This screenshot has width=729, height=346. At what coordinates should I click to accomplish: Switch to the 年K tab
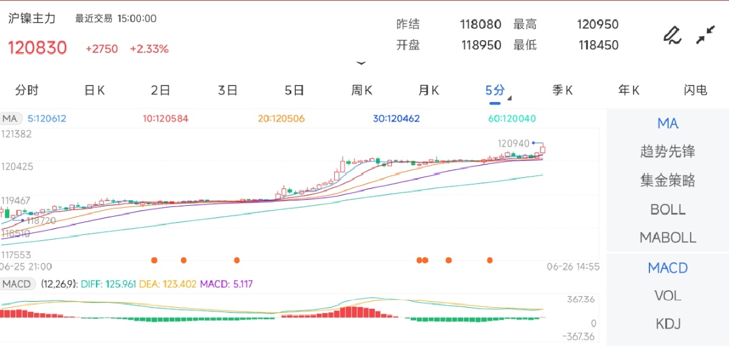point(629,90)
